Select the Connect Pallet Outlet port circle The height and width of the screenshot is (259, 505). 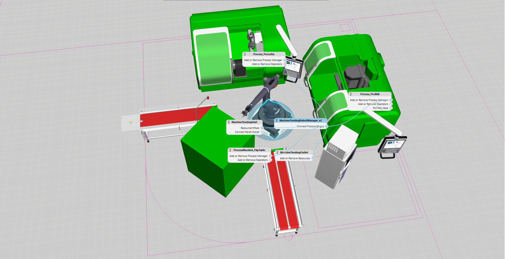point(262,132)
